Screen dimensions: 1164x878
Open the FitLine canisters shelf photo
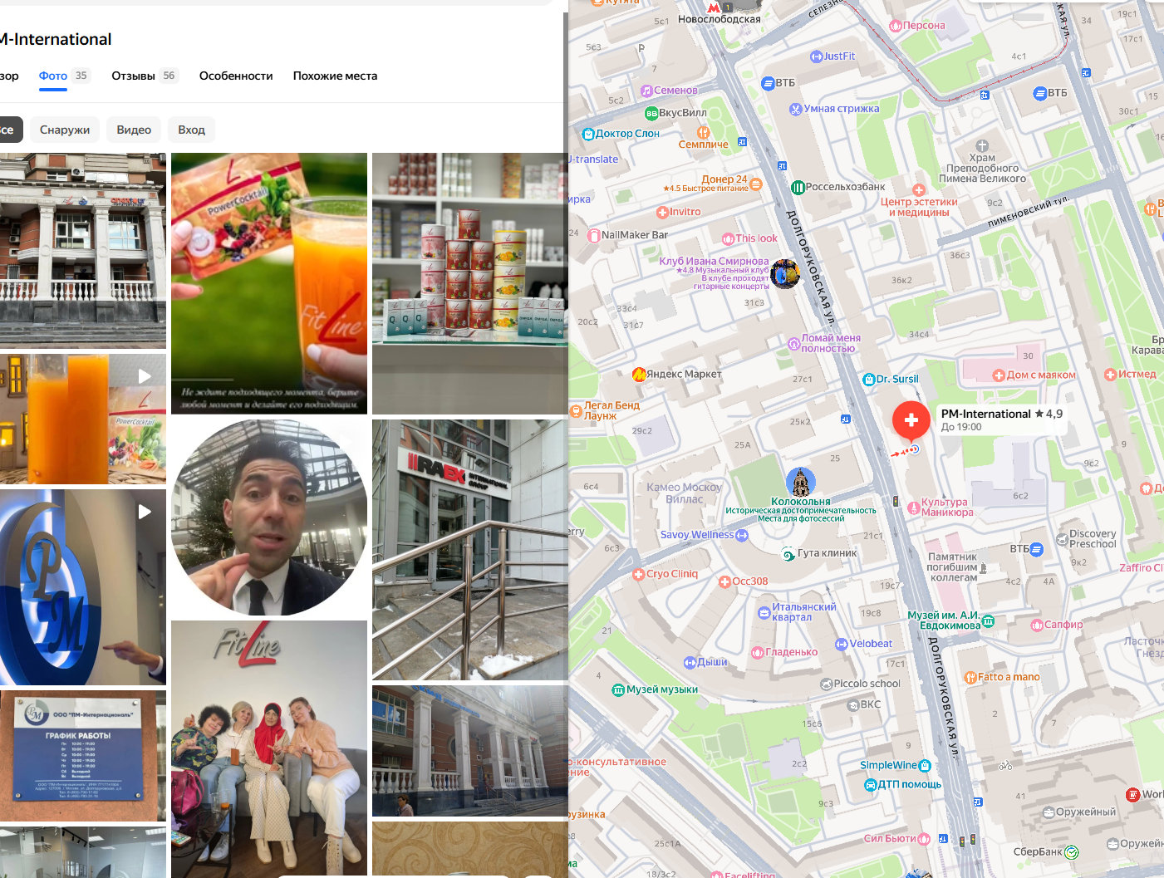pyautogui.click(x=469, y=283)
